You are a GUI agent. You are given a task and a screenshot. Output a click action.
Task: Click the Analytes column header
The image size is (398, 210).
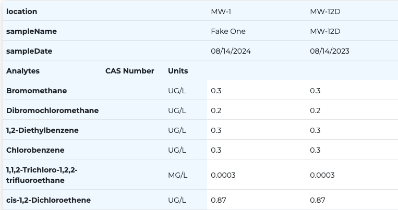coord(23,71)
